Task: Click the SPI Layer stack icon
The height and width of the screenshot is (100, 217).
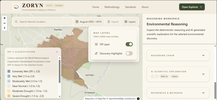Action: pyautogui.click(x=96, y=44)
